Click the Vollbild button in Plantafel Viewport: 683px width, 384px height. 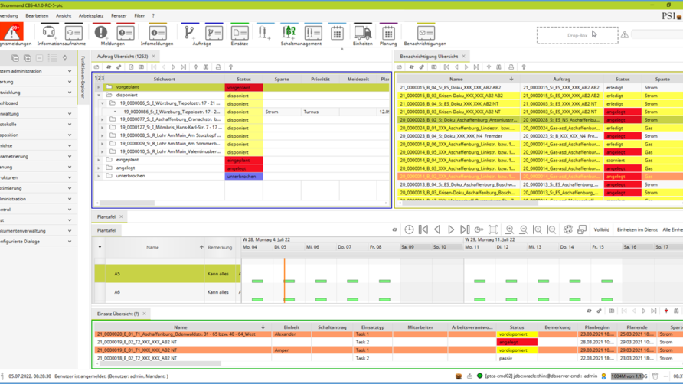tap(601, 229)
